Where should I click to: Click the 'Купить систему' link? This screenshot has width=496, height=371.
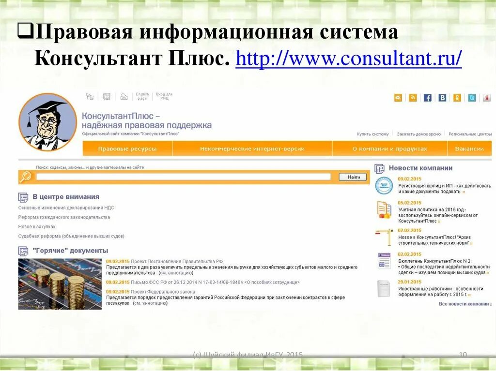pyautogui.click(x=373, y=134)
